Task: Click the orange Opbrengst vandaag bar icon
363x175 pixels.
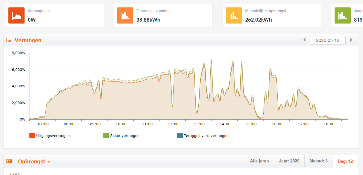Action: (x=125, y=15)
